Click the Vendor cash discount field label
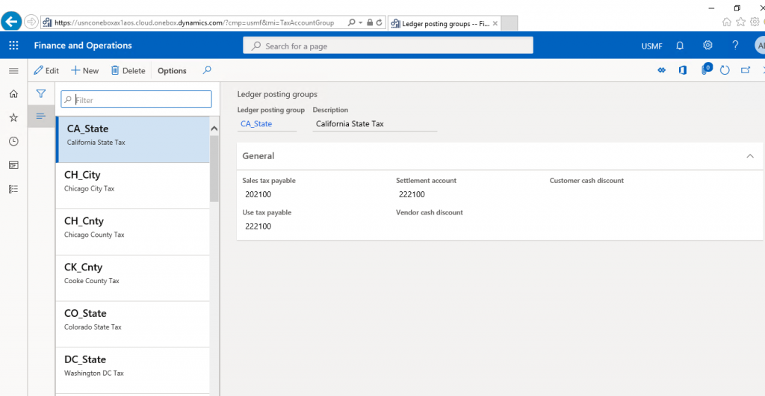This screenshot has width=765, height=396. [x=430, y=212]
